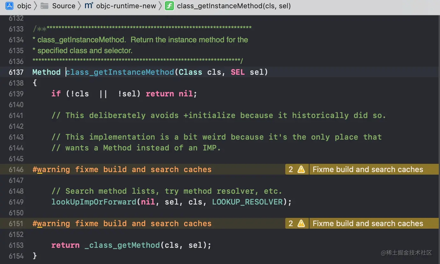Click the 'bit weird' comment on line 6143

(216, 137)
